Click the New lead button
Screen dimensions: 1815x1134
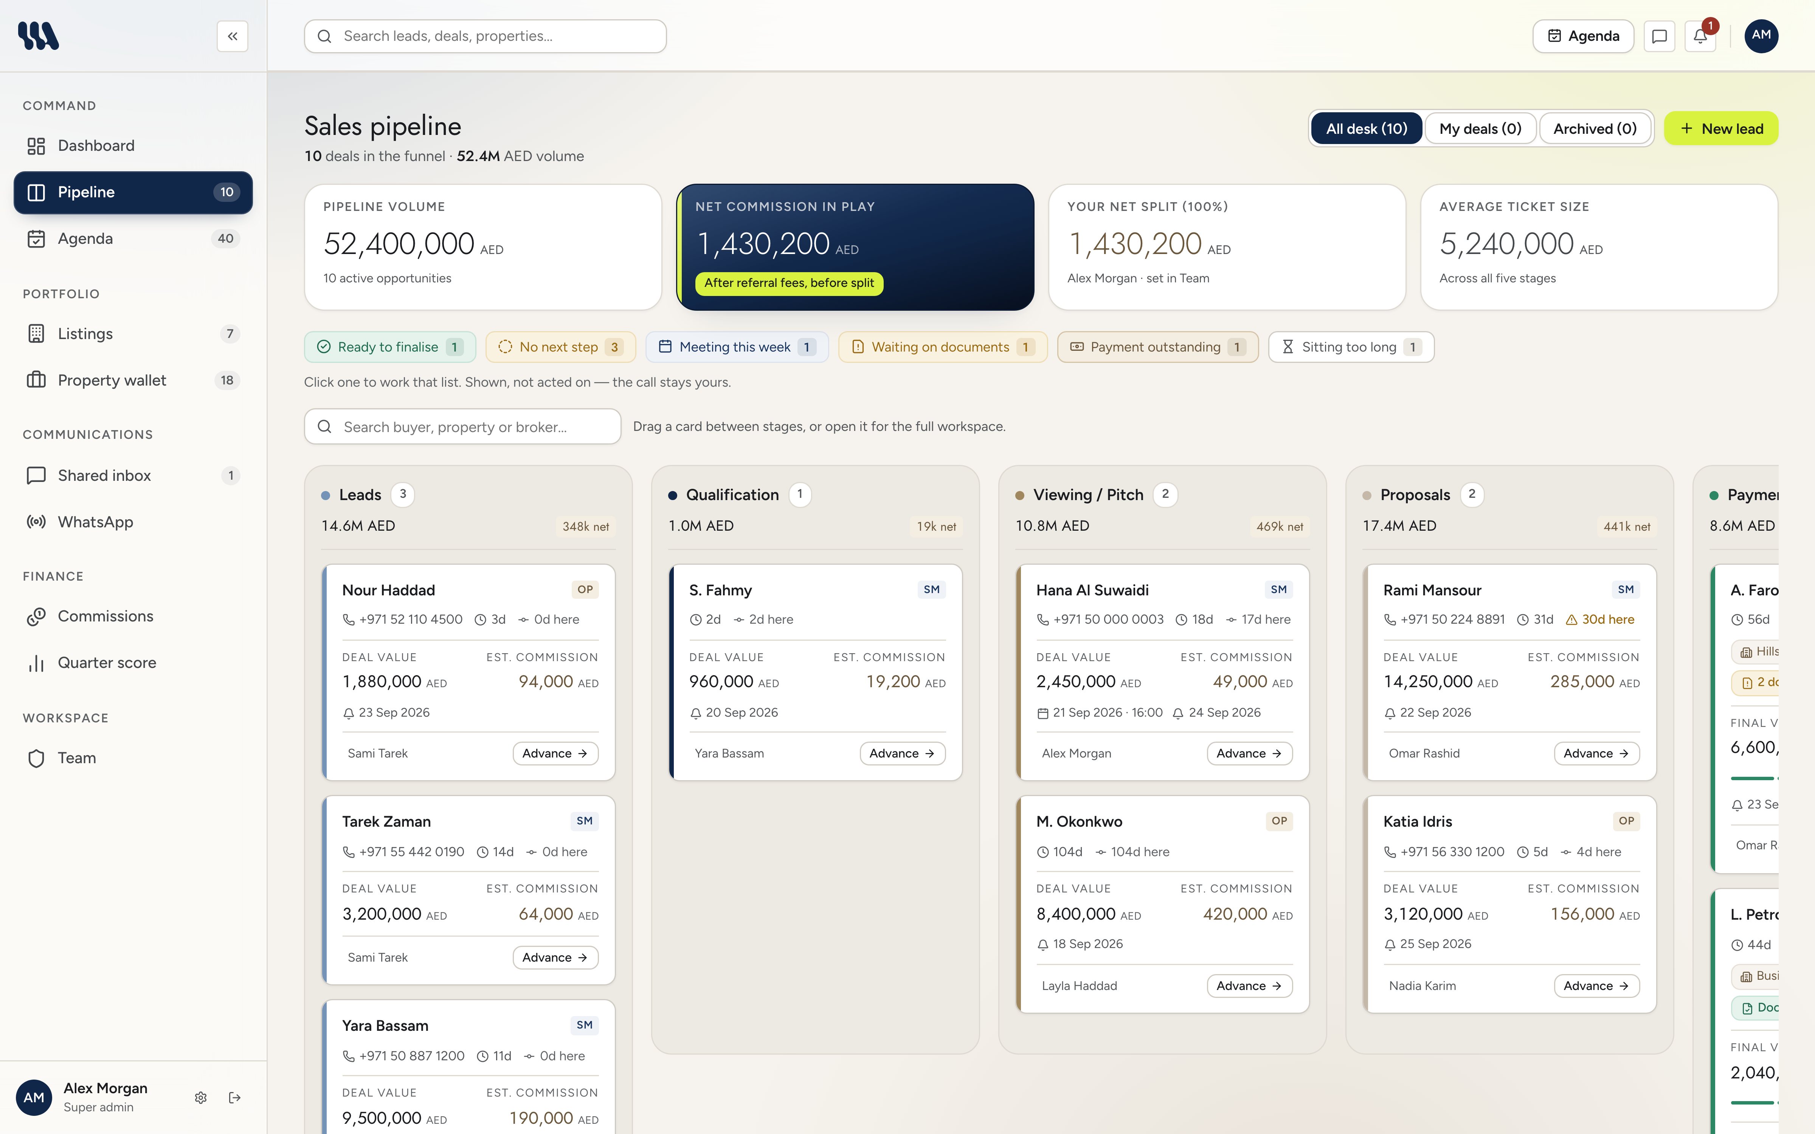coord(1720,129)
